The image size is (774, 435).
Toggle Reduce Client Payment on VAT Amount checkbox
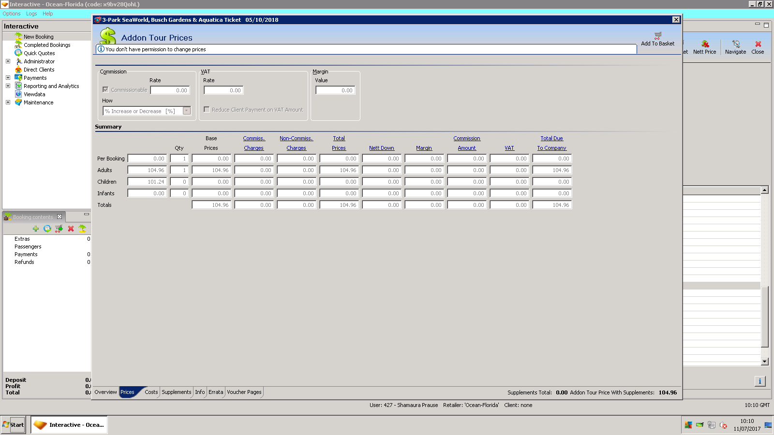(x=207, y=110)
